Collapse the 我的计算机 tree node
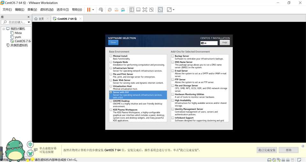This screenshot has height=162, width=306. pyautogui.click(x=4, y=29)
